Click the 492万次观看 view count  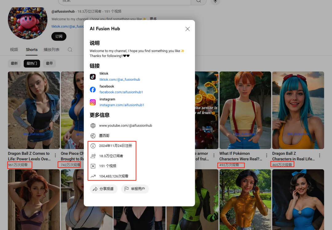pos(229,165)
